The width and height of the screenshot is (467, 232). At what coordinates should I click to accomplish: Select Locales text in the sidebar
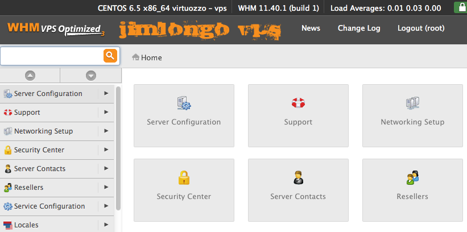pos(26,225)
